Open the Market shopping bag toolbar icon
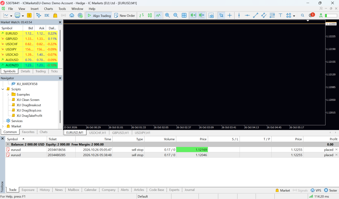Screen dimensions: 339x199 55,16
